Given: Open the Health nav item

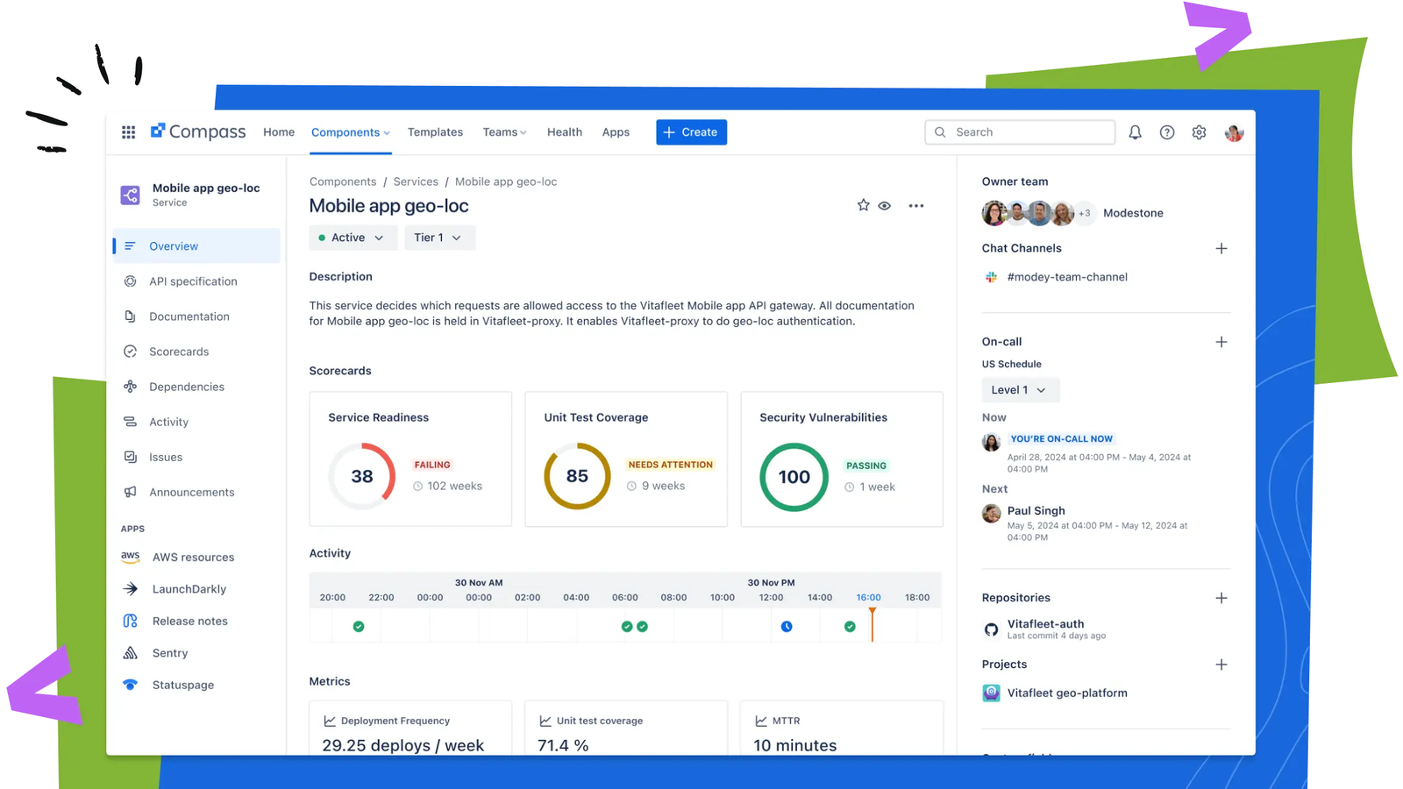Looking at the screenshot, I should pyautogui.click(x=565, y=132).
